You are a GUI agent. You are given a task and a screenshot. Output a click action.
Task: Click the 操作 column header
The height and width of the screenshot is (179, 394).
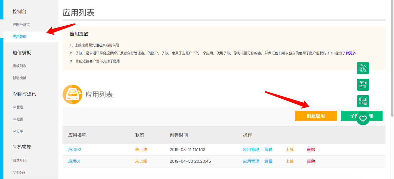248,135
